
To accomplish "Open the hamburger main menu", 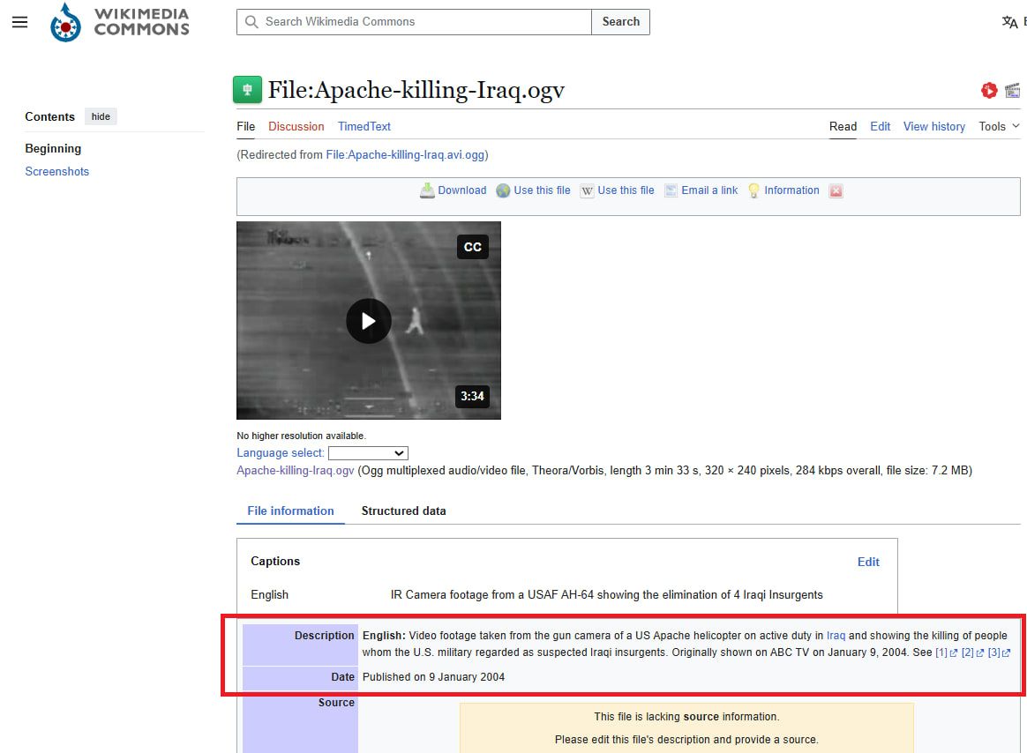I will (19, 22).
